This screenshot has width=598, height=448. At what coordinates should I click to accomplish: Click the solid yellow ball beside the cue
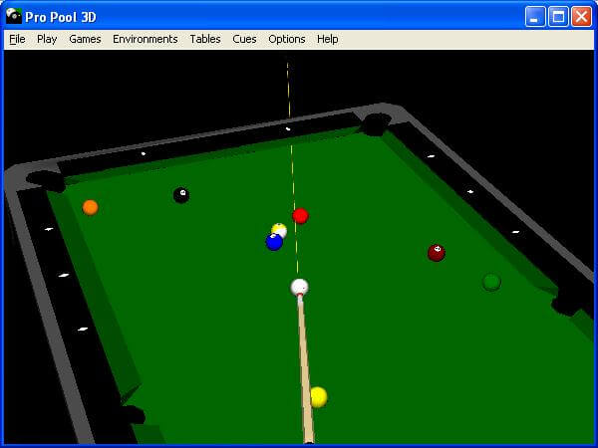click(x=319, y=397)
